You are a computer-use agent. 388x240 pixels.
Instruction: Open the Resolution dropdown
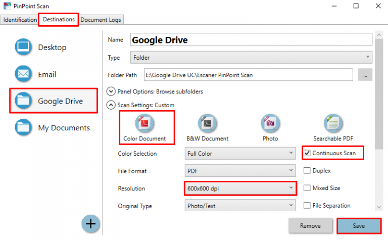[239, 188]
